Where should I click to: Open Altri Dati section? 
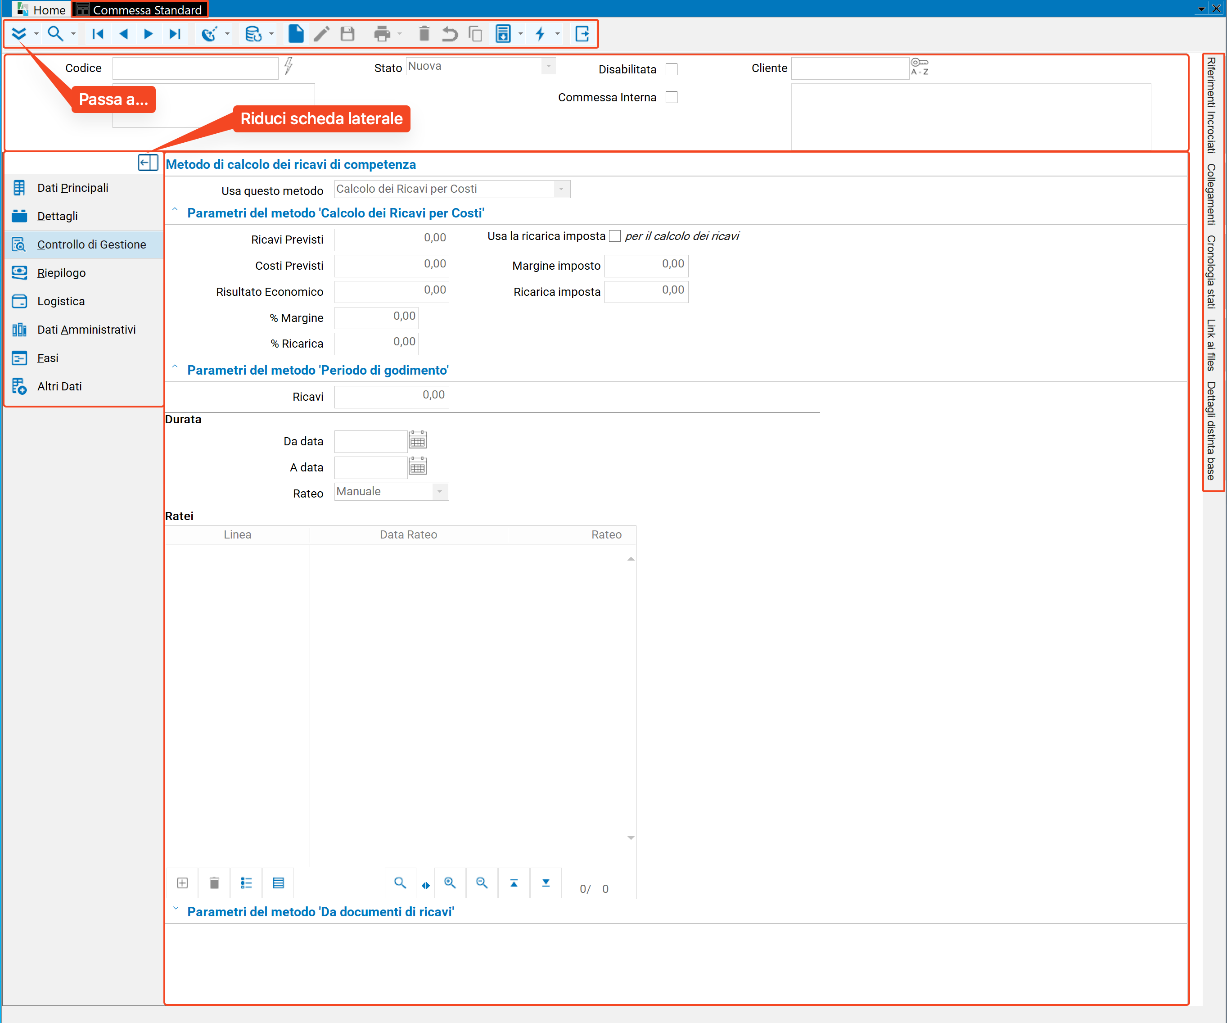click(x=84, y=386)
